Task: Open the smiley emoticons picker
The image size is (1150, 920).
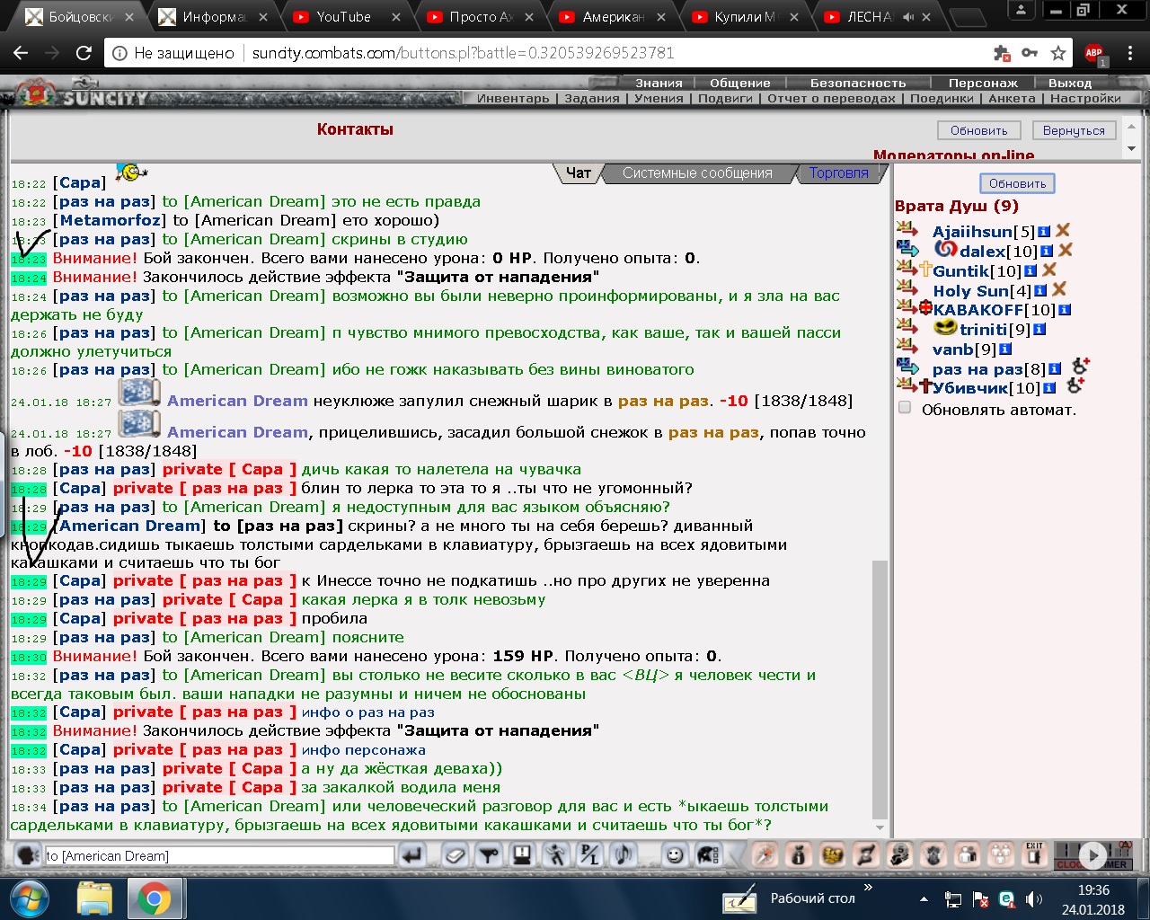Action: [x=675, y=855]
